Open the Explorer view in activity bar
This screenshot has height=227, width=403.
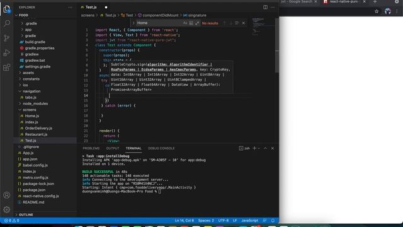click(x=7, y=9)
